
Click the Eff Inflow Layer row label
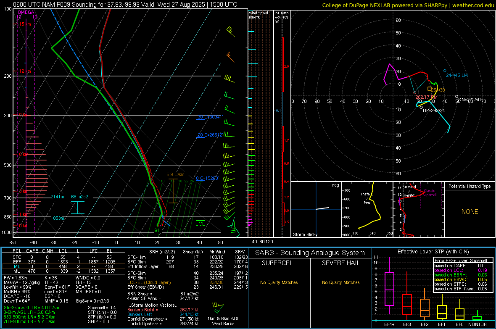point(142,266)
